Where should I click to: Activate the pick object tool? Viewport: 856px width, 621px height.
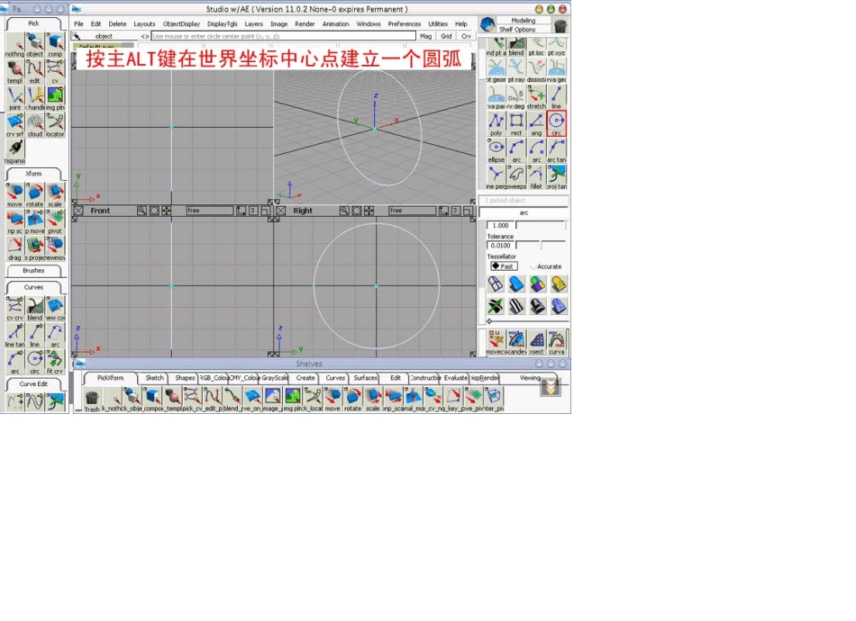coord(34,44)
